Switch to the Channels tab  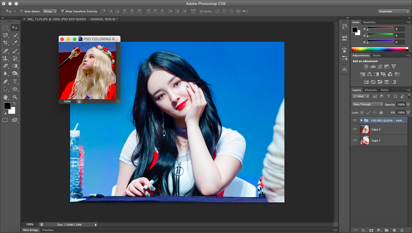(371, 90)
